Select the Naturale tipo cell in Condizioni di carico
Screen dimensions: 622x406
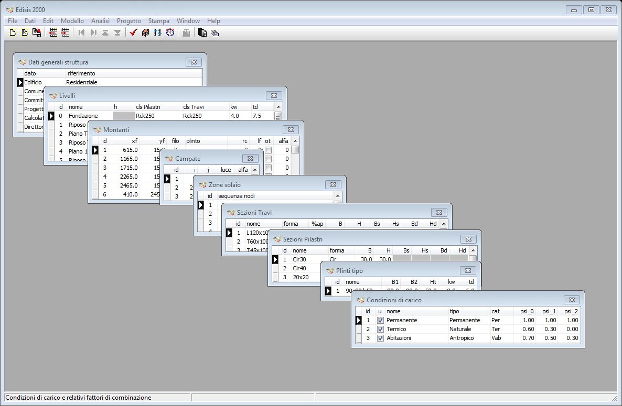[x=469, y=329]
